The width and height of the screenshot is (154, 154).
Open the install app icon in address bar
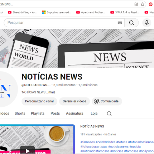coord(136,4)
